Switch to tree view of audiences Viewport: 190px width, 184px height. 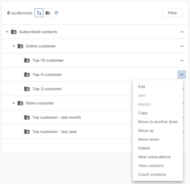[39, 13]
